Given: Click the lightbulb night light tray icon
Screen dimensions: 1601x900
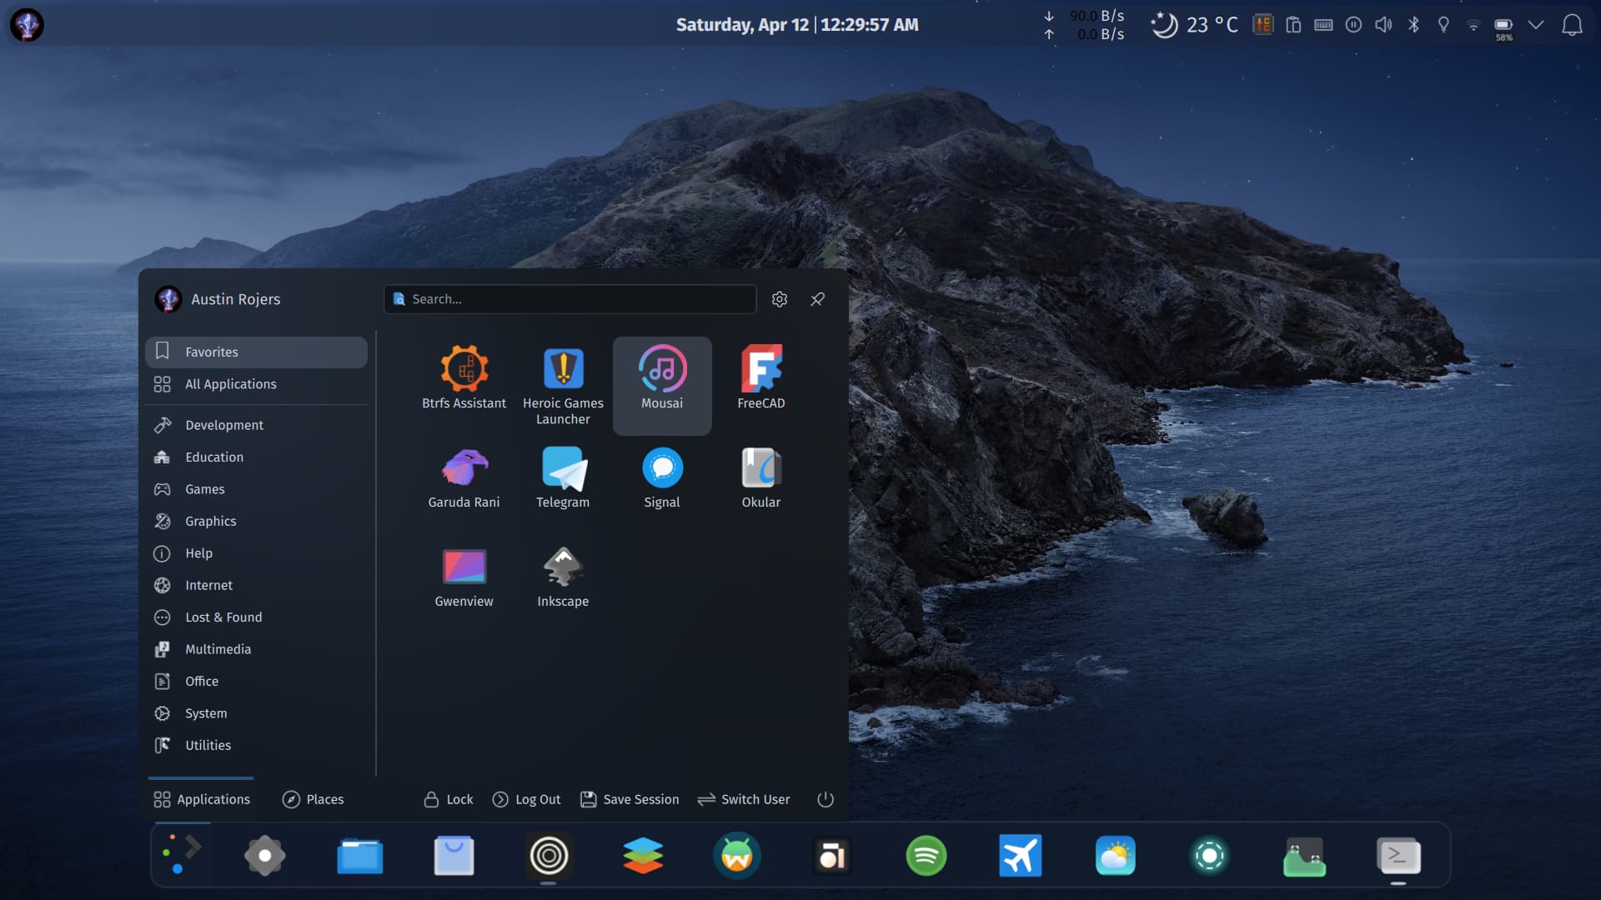Looking at the screenshot, I should [1443, 25].
